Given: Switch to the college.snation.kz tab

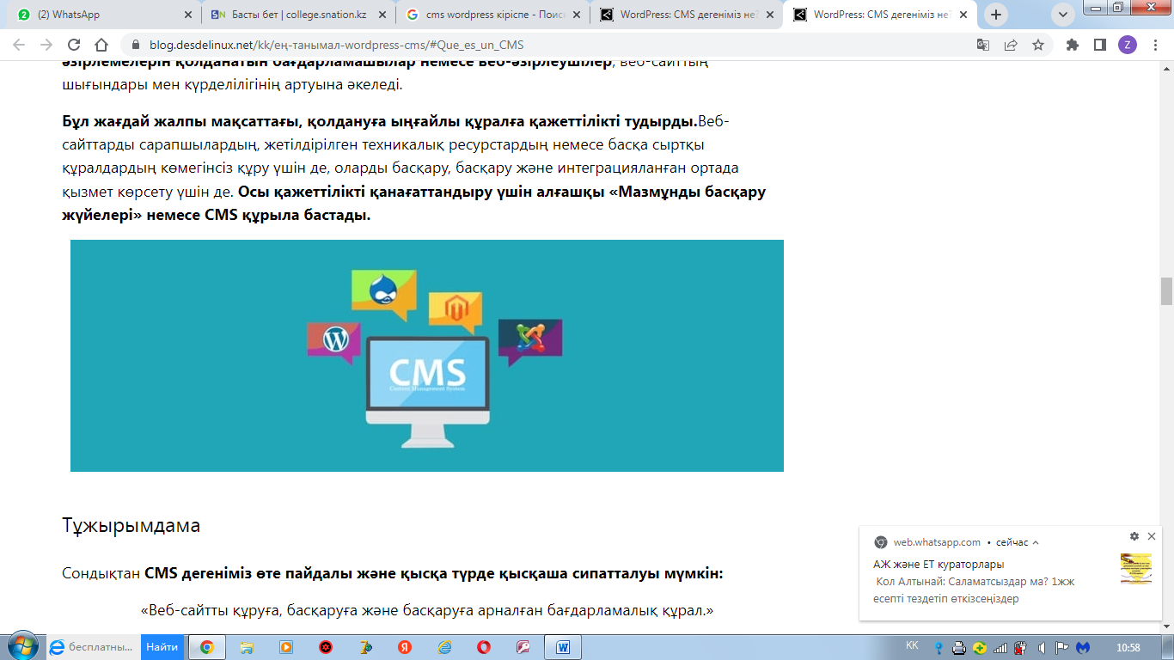Looking at the screenshot, I should tap(299, 15).
